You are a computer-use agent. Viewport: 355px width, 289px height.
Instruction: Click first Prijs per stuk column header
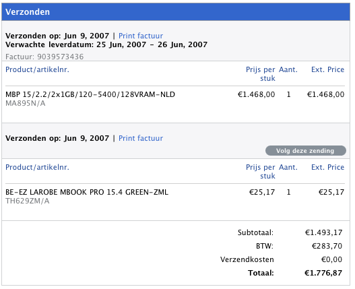(261, 74)
